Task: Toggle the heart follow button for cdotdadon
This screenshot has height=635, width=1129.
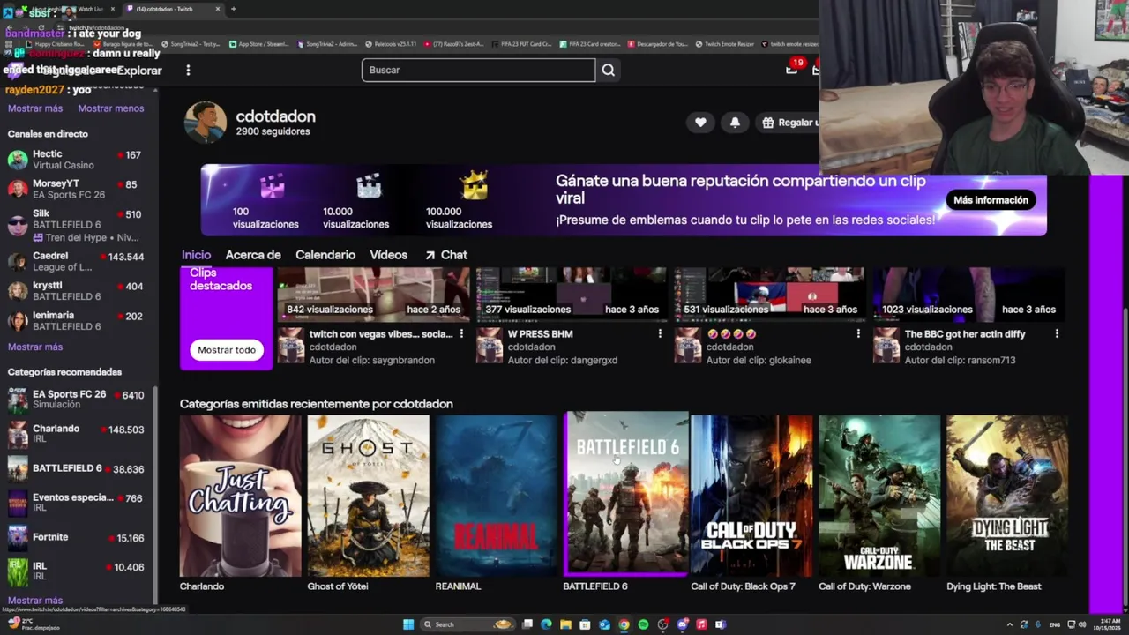Action: (x=700, y=123)
